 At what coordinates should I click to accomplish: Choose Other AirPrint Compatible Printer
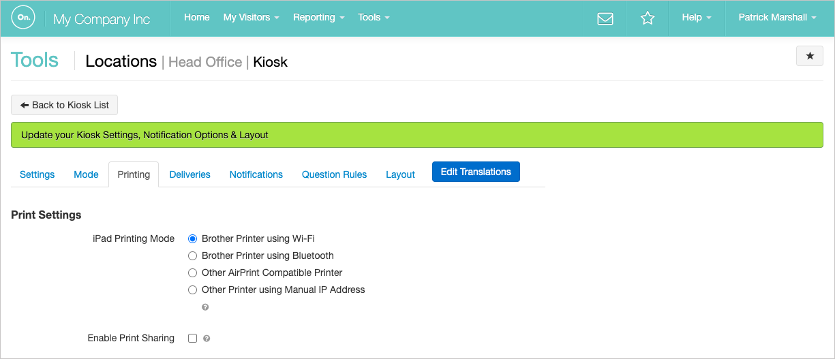[x=193, y=273]
